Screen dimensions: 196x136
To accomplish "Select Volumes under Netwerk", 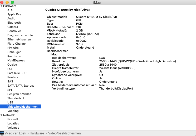I will [x=13, y=128].
